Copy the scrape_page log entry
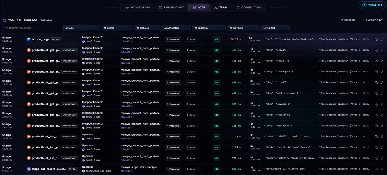 coord(376,39)
